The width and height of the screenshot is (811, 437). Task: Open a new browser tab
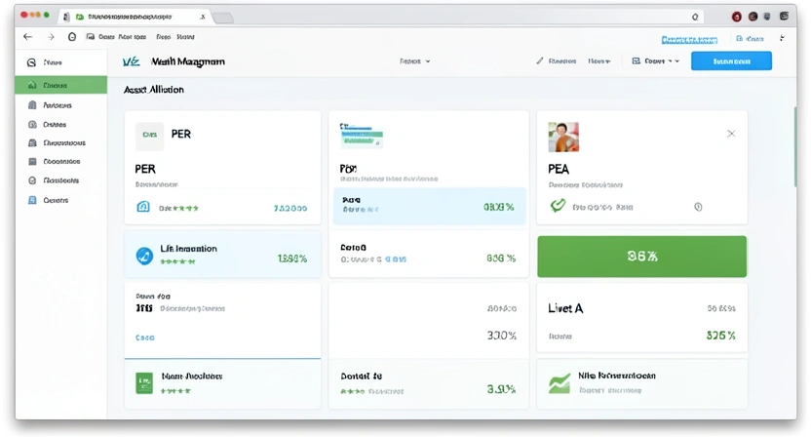point(223,19)
